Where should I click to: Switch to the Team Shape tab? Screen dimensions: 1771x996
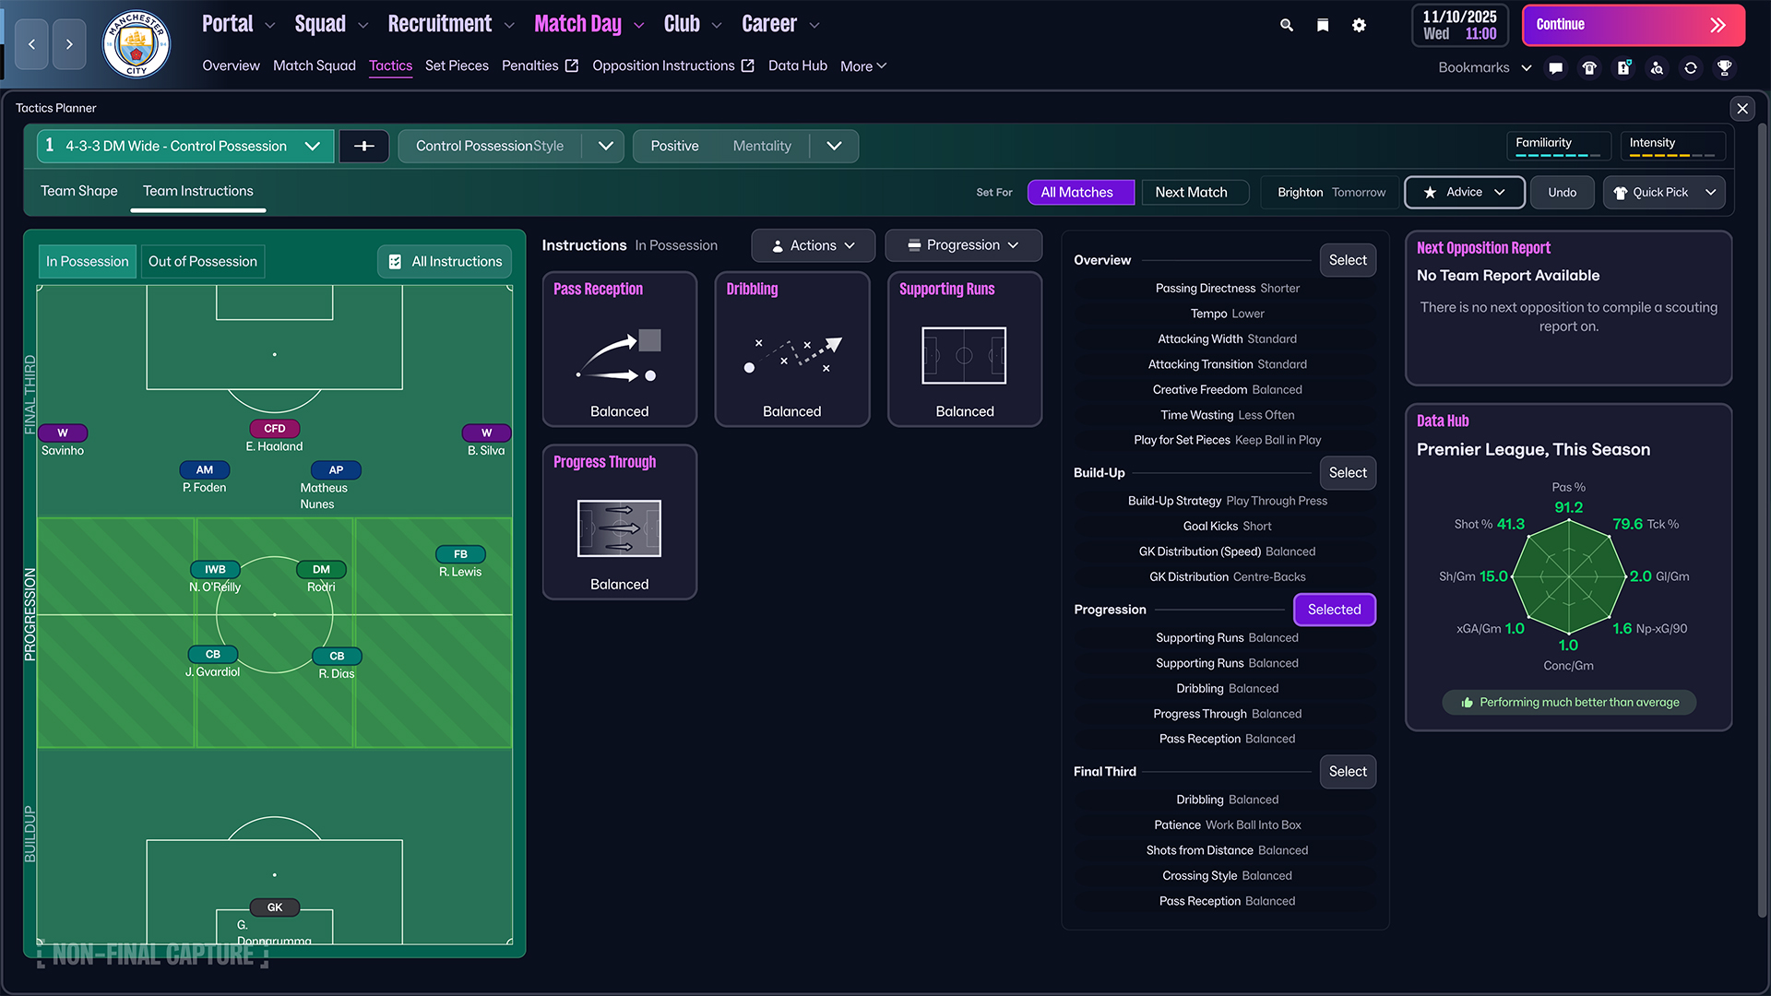pyautogui.click(x=78, y=191)
